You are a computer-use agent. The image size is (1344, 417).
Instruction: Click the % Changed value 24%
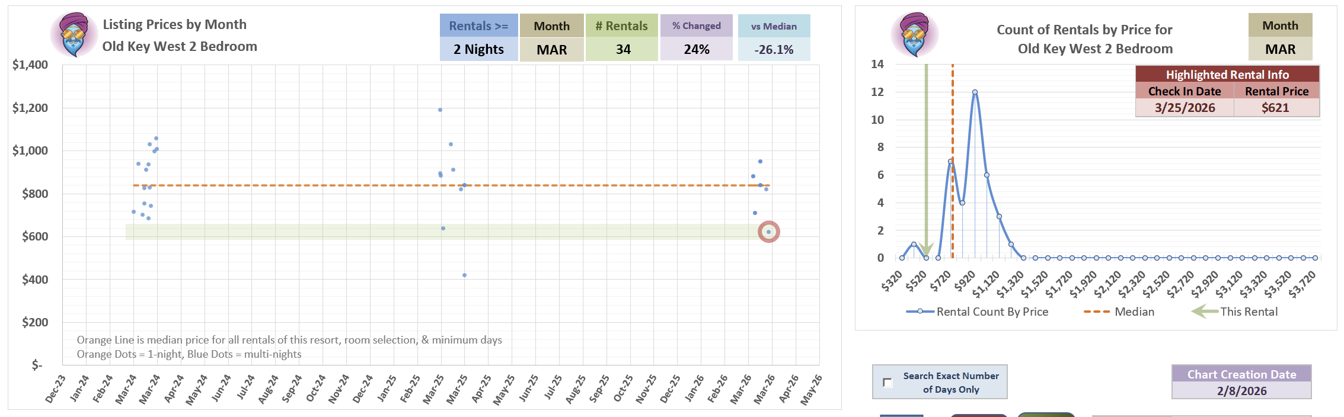point(696,50)
